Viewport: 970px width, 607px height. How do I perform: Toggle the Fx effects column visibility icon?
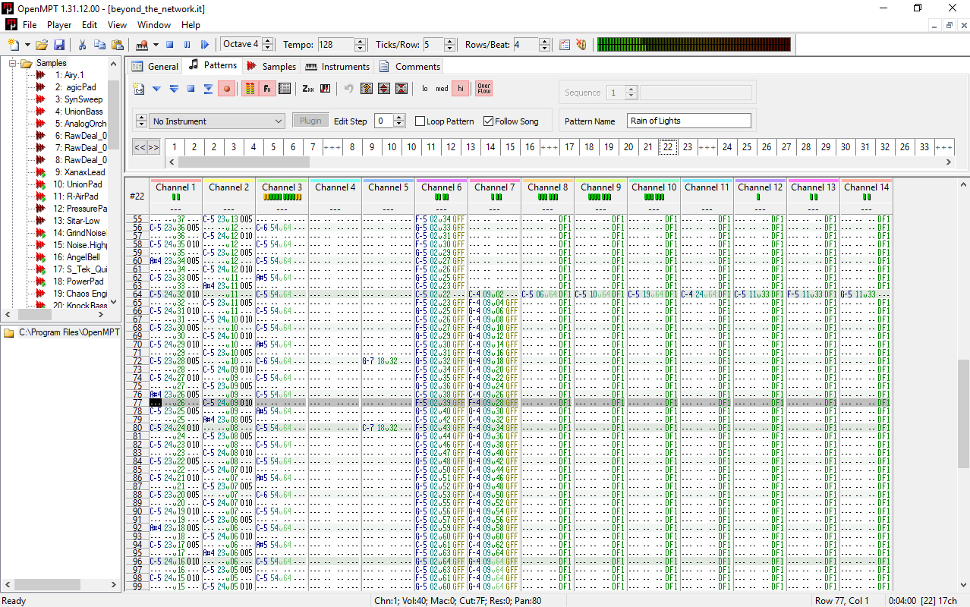coord(267,89)
